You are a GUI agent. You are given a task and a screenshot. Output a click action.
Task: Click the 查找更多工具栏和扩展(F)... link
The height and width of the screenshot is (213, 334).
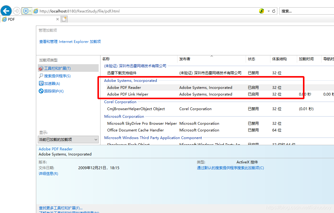[x=61, y=208]
